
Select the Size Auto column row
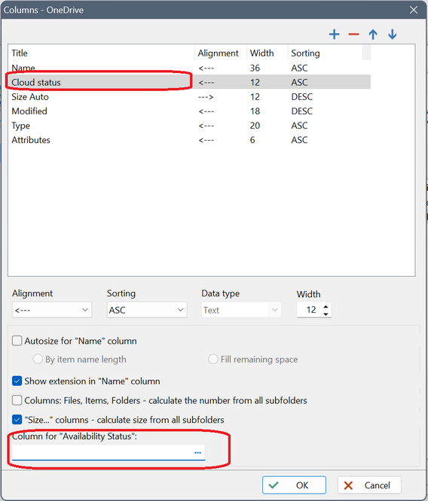[189, 96]
